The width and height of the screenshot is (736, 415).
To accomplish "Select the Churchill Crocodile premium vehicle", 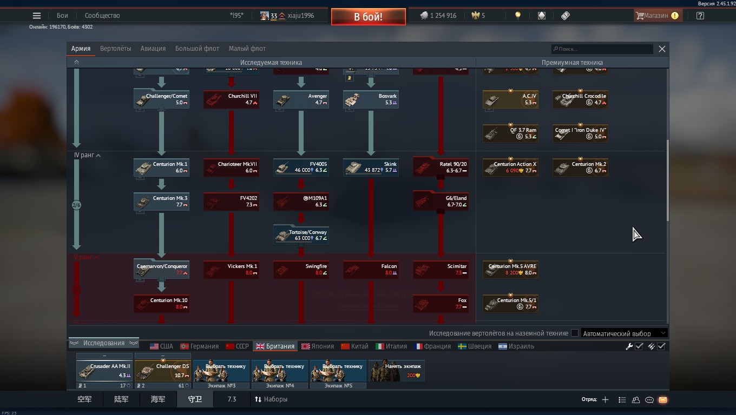I will tap(580, 99).
